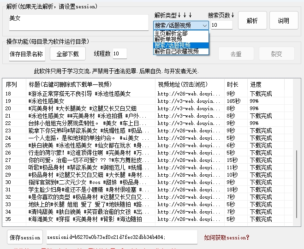Image resolution: width=304 pixels, height=249 pixels.
Task: Click the keyword text box containing 美女
Action: click(78, 22)
